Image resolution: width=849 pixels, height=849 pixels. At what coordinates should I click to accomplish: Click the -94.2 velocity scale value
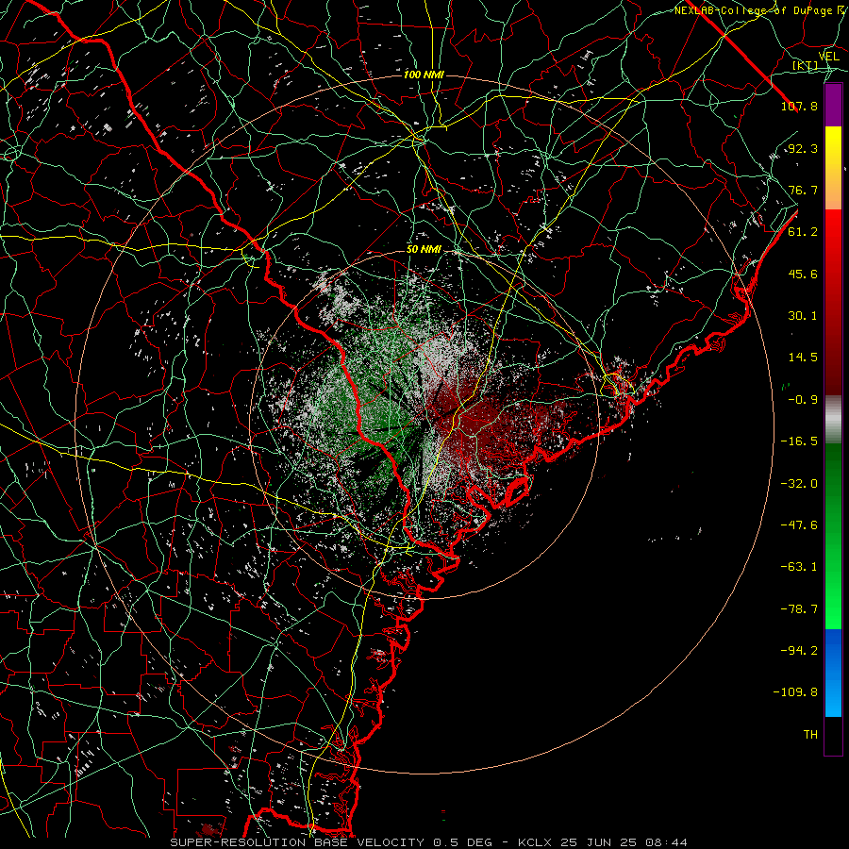click(x=799, y=651)
